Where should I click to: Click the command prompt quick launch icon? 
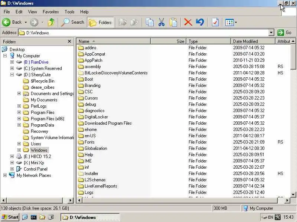pyautogui.click(x=33, y=217)
